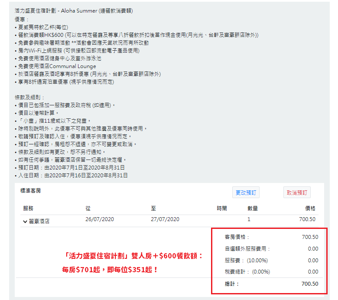
Task: Select check-in date 26/07/2020
Action: [100, 219]
